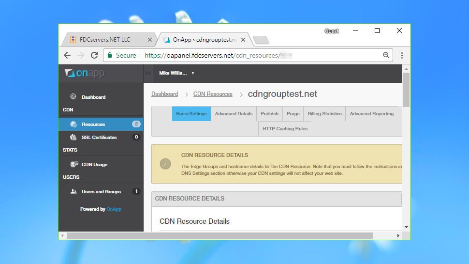Viewport: 469px width, 264px height.
Task: Click the cdngrouptest.net page title
Action: tap(282, 94)
